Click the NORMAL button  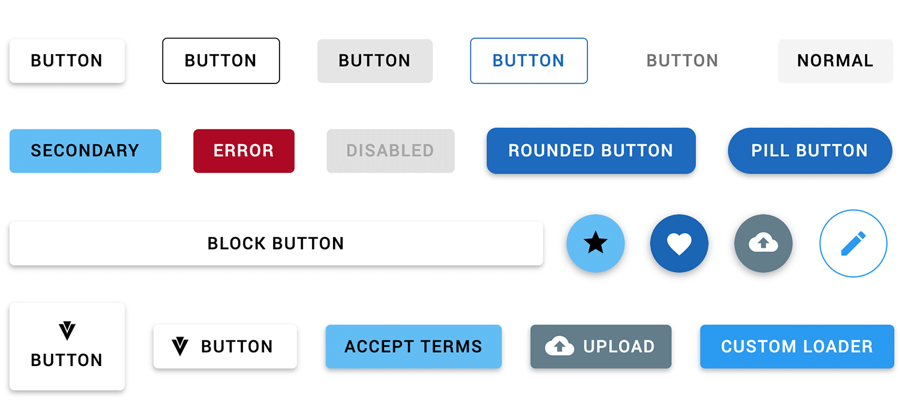coord(835,61)
